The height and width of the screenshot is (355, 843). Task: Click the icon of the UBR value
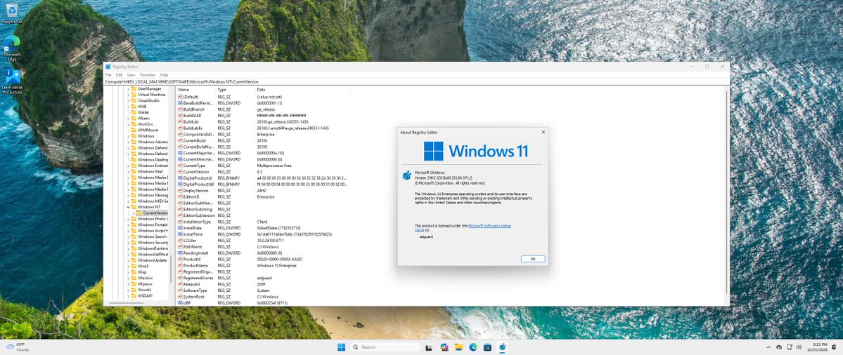(180, 303)
